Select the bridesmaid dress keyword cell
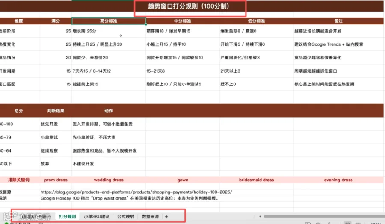 (256, 180)
